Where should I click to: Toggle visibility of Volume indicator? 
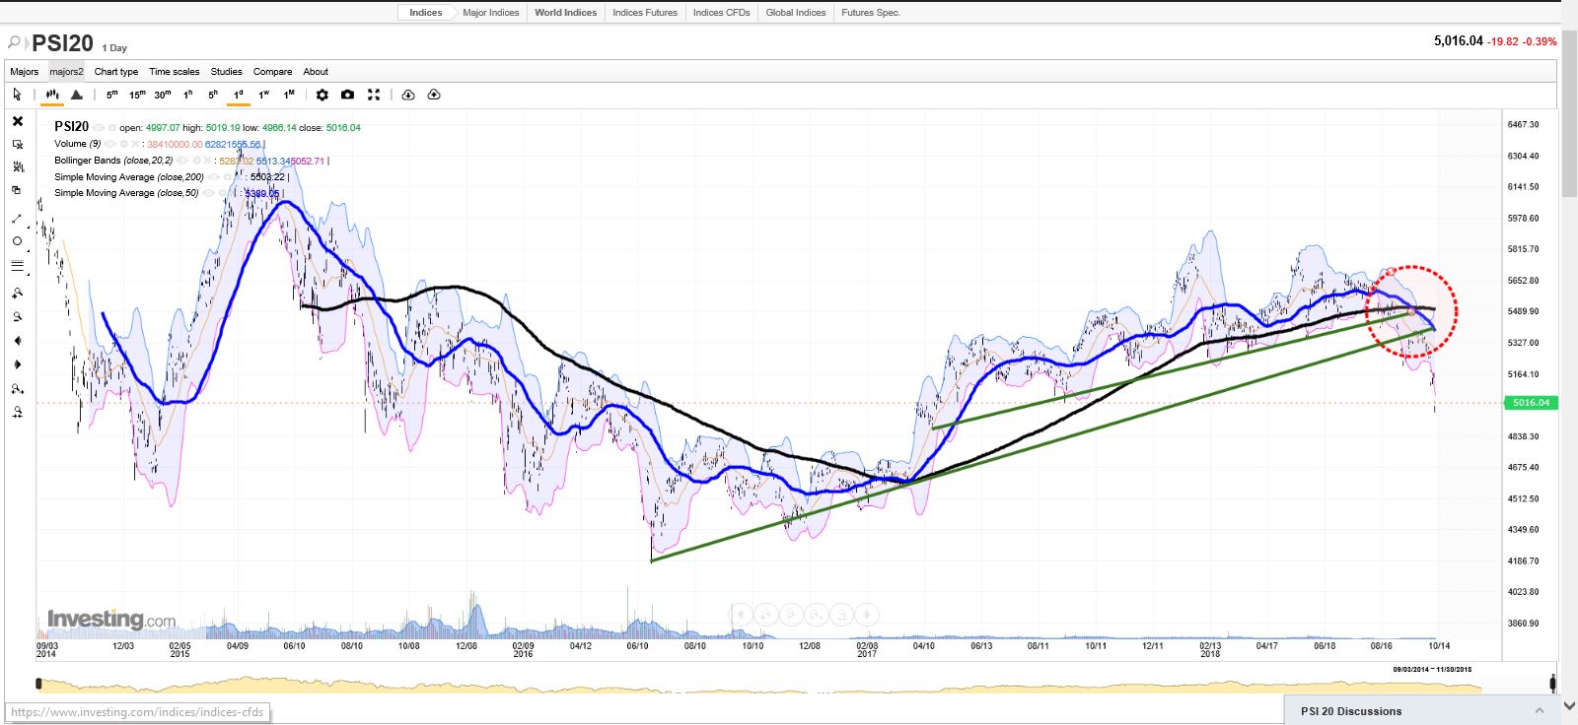[112, 144]
